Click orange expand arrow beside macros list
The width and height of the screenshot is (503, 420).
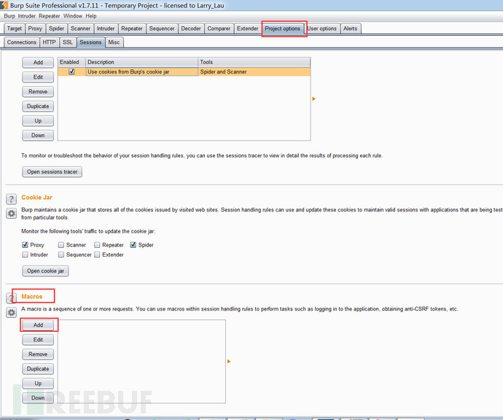tap(229, 361)
